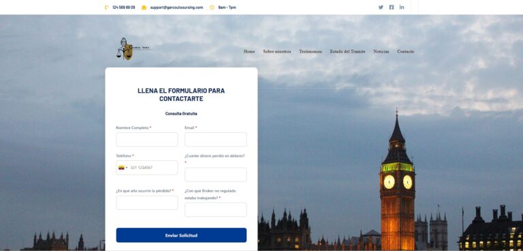Open the Twitter social icon
523x251 pixels.
click(381, 8)
